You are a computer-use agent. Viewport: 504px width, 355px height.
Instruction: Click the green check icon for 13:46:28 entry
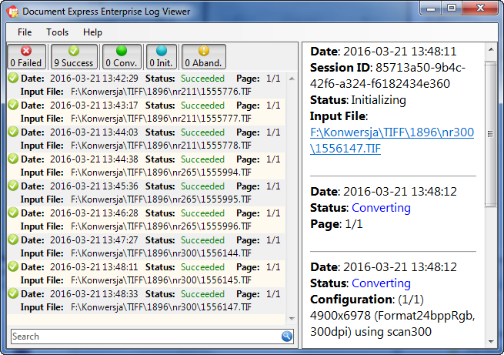coord(13,213)
